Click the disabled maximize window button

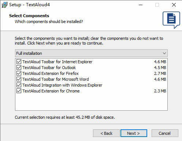(x=157, y=5)
